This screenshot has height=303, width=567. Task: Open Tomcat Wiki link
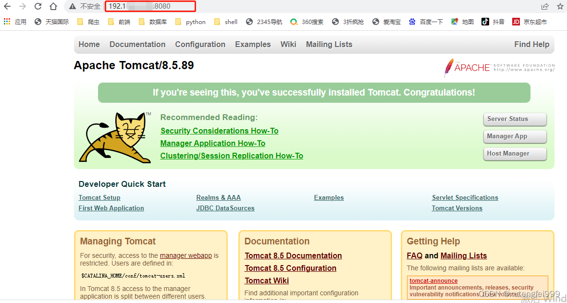point(267,281)
